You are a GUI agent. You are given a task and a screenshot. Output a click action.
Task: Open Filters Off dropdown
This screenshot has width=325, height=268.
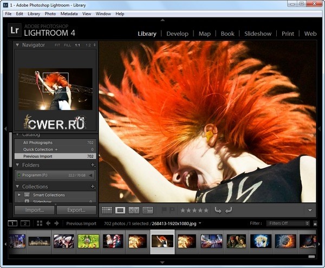coord(288,223)
